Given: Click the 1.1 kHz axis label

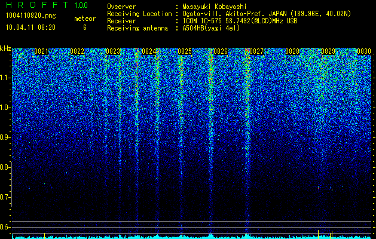Looking at the screenshot, I should point(5,78).
